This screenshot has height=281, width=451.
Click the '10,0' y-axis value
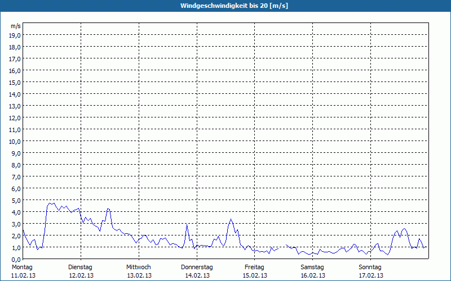[15, 142]
